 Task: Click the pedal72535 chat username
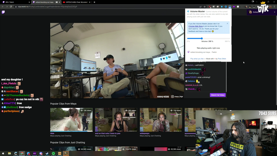pos(191,77)
